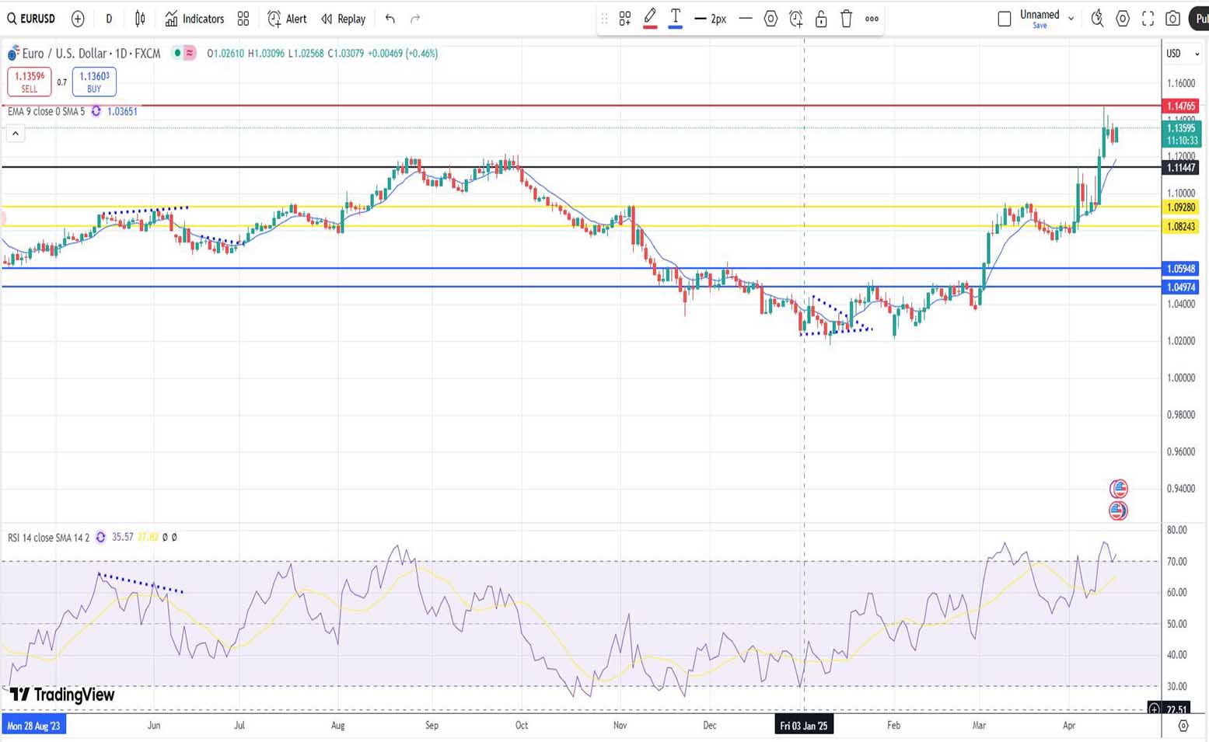This screenshot has width=1209, height=742.
Task: Open the Replay toolbar item
Action: click(x=343, y=19)
